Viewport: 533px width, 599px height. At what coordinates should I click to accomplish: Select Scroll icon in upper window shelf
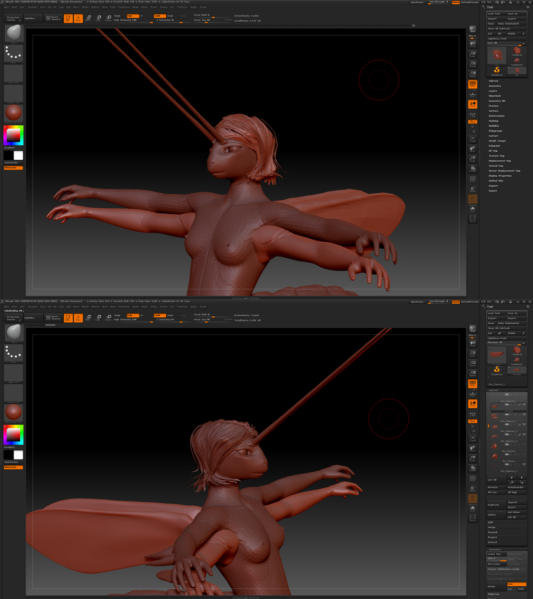(x=473, y=44)
